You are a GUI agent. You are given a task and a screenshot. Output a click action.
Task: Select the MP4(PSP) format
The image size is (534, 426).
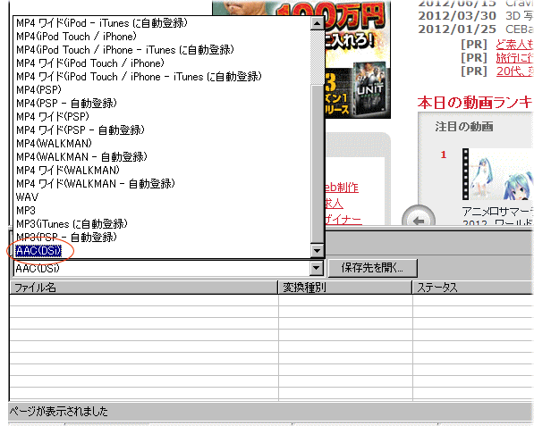click(x=38, y=90)
